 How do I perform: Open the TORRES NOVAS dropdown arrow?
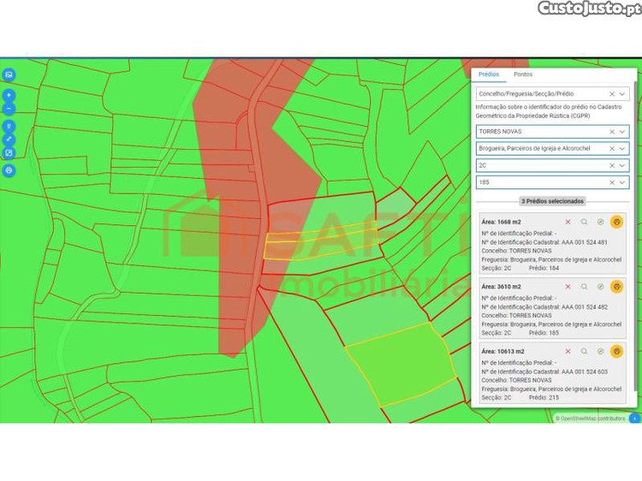[x=622, y=132]
